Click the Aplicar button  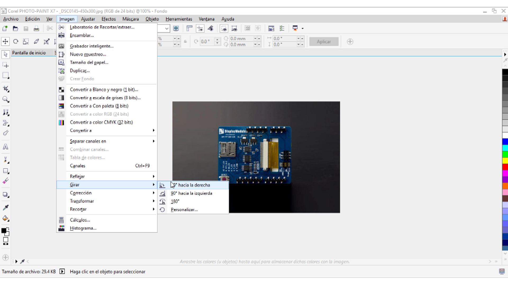click(x=324, y=42)
